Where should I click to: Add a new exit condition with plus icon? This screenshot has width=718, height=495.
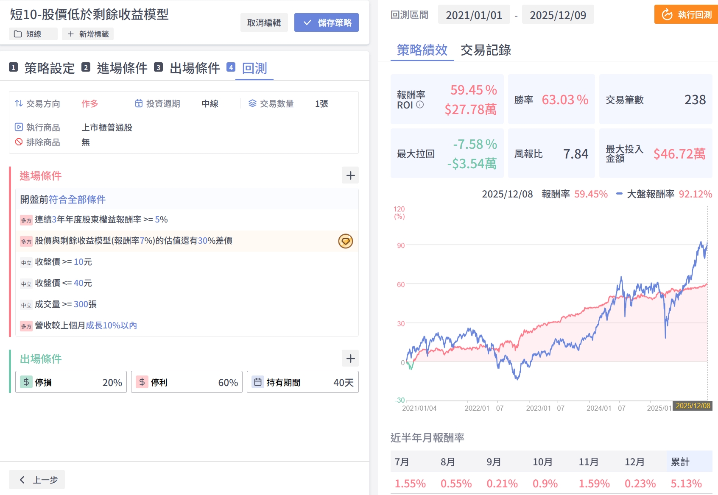(x=350, y=359)
